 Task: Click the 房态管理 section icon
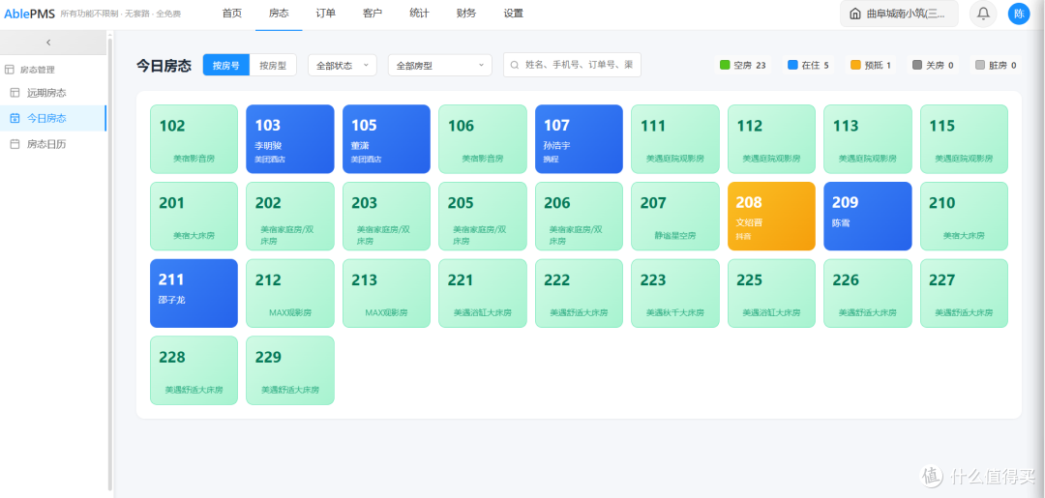10,70
